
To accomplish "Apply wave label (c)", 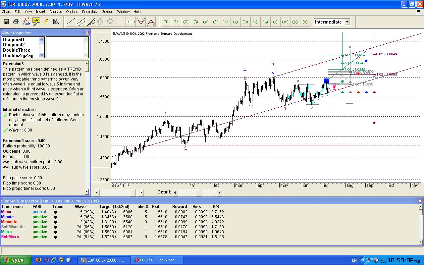I will (255, 22).
